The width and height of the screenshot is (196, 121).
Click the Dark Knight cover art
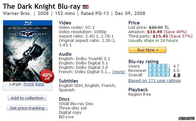click(28, 51)
